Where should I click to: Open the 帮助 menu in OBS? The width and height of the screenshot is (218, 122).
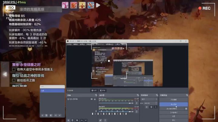pyautogui.click(x=124, y=44)
